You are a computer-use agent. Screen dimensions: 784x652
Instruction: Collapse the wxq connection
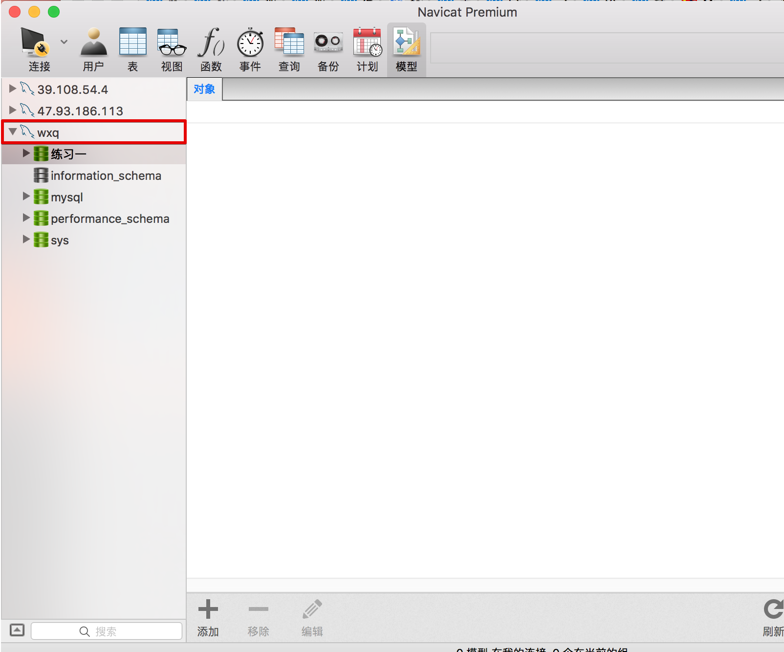pos(13,132)
